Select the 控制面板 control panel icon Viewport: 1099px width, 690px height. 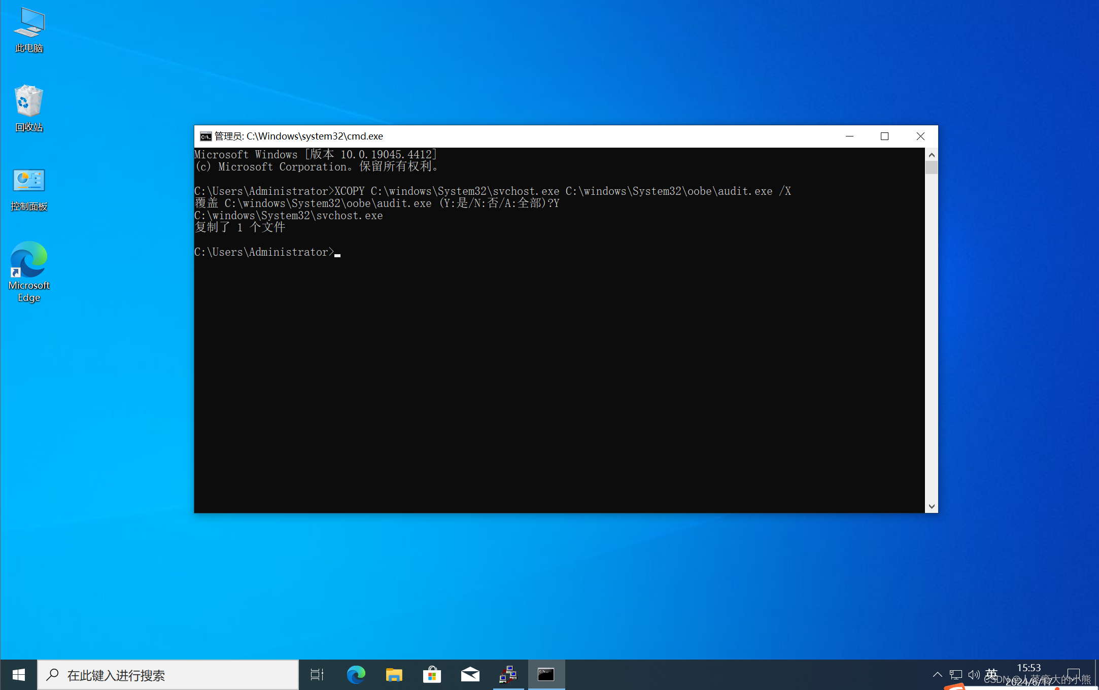click(29, 190)
